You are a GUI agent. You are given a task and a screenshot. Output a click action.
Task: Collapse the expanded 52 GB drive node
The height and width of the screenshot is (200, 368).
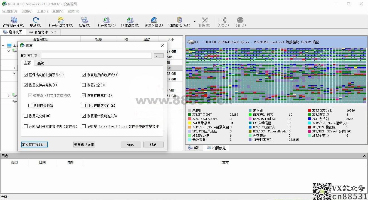14,73
